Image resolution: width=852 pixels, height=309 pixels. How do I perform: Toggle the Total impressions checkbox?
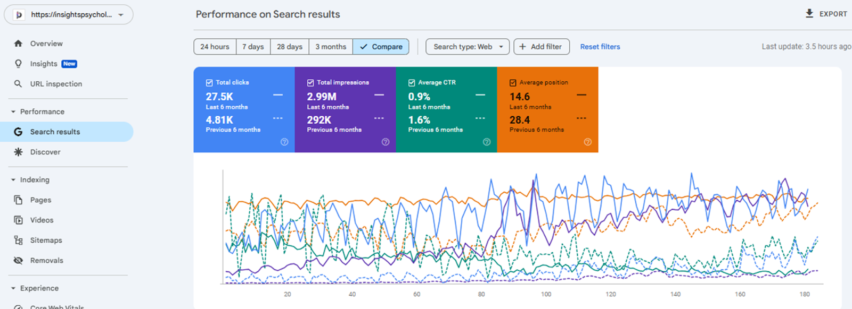click(x=310, y=83)
